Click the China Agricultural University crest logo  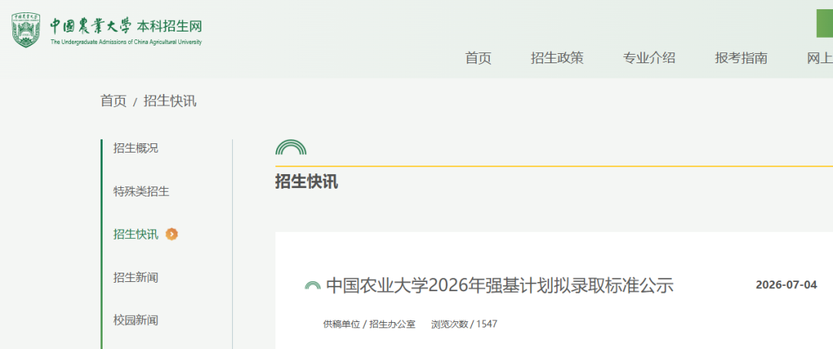[25, 30]
